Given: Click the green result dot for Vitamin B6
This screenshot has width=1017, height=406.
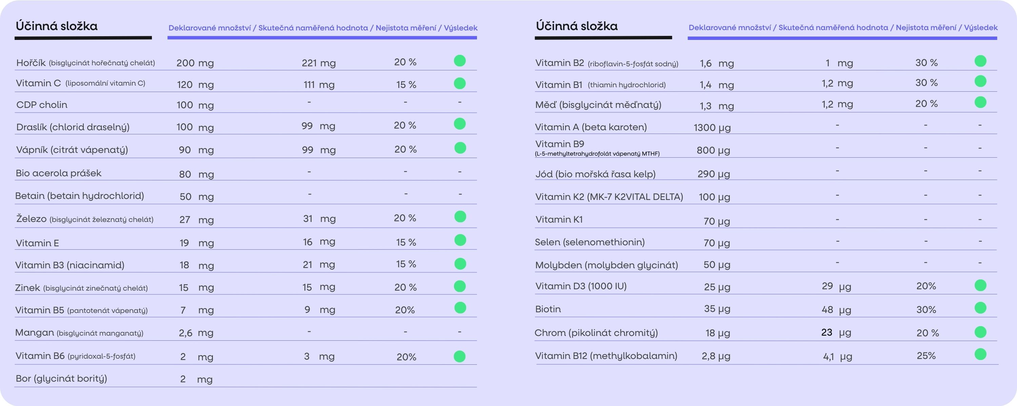Looking at the screenshot, I should coord(460,356).
